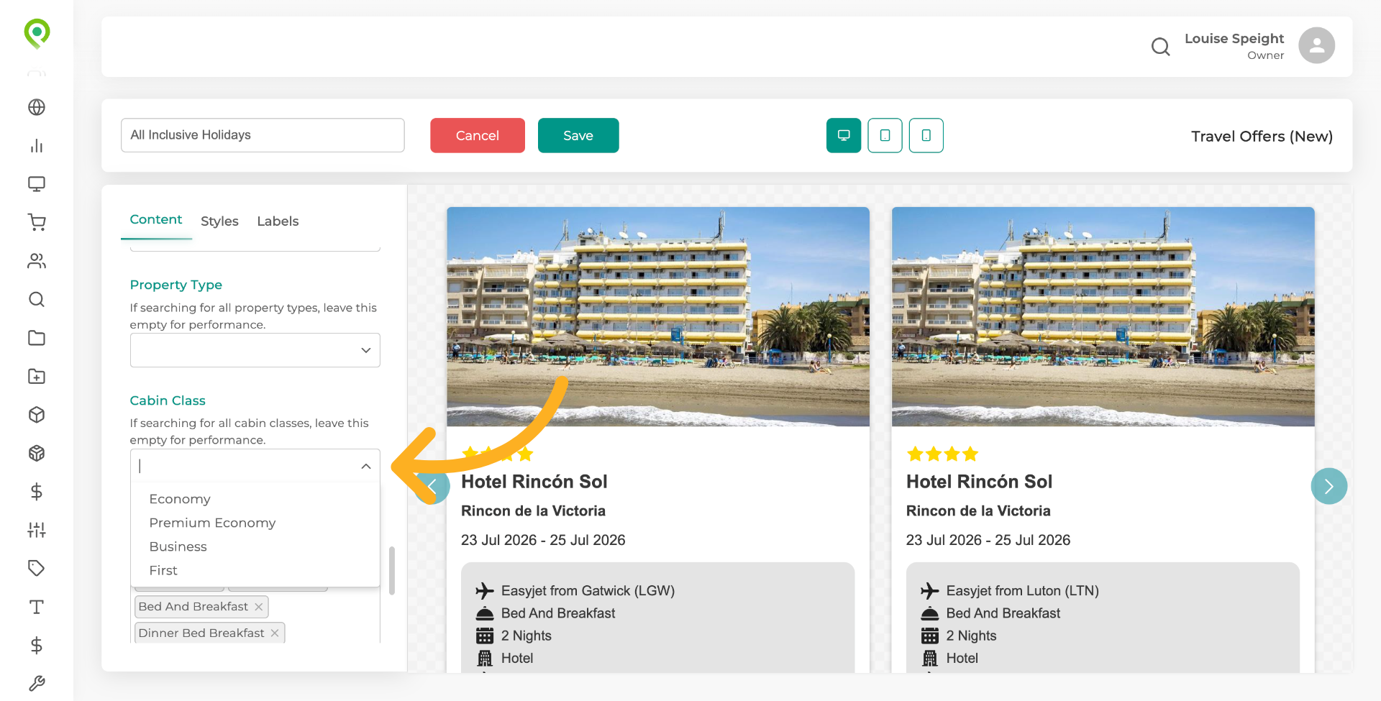Viewport: 1381px width, 701px height.
Task: Open the users icon in the sidebar
Action: [37, 261]
